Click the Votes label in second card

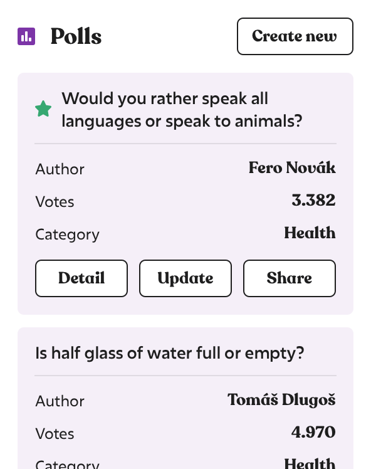click(x=55, y=434)
